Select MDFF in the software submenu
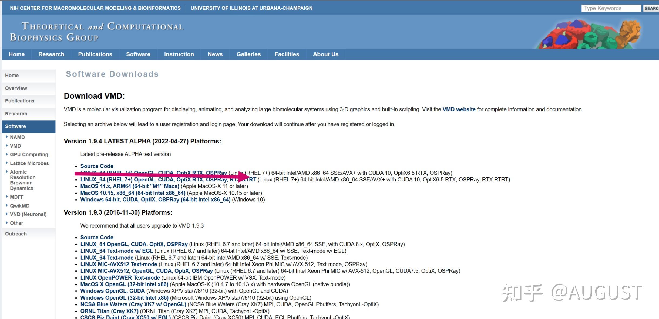The image size is (659, 319). tap(17, 197)
